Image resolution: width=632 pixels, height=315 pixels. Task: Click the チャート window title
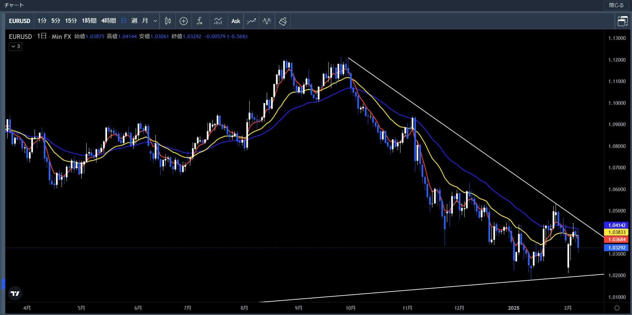(14, 5)
